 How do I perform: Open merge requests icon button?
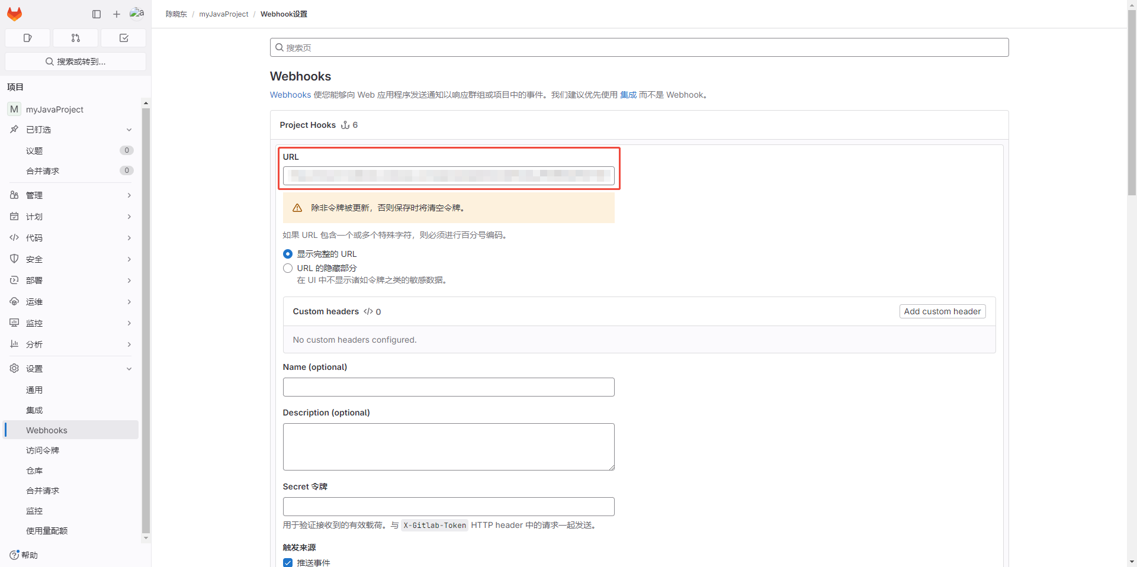click(76, 38)
